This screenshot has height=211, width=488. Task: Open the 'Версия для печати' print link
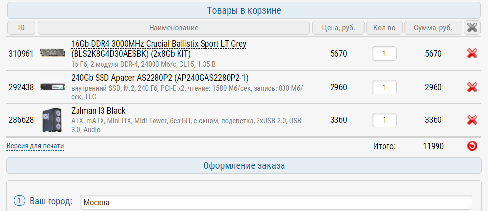pos(35,146)
